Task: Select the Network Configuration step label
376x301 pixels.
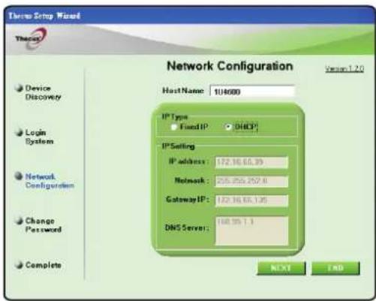Action: [x=50, y=181]
